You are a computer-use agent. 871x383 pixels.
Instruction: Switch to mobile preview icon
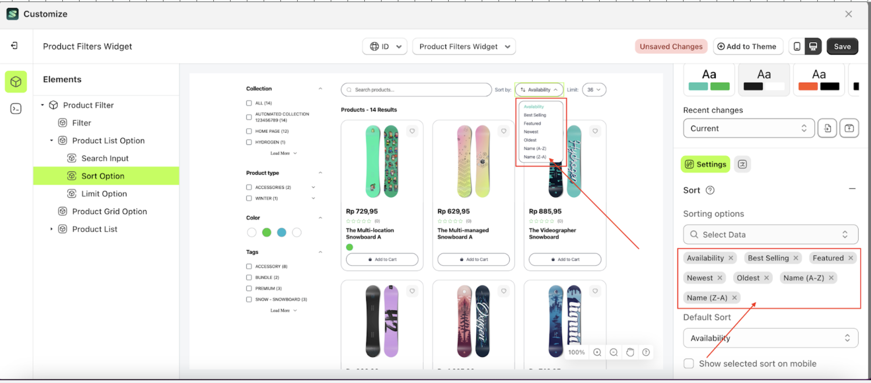pos(797,46)
